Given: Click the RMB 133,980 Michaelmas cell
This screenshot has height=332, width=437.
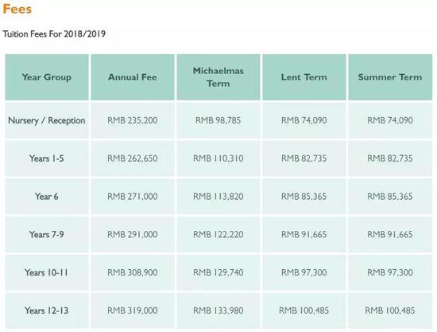Looking at the screenshot, I should tap(218, 311).
